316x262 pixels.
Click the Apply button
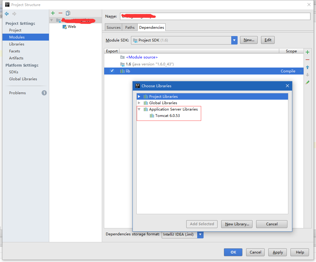coord(277,252)
